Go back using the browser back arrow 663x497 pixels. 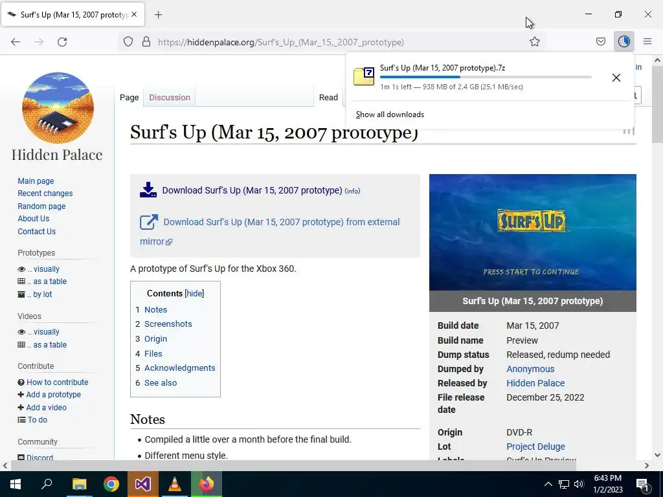(x=16, y=42)
